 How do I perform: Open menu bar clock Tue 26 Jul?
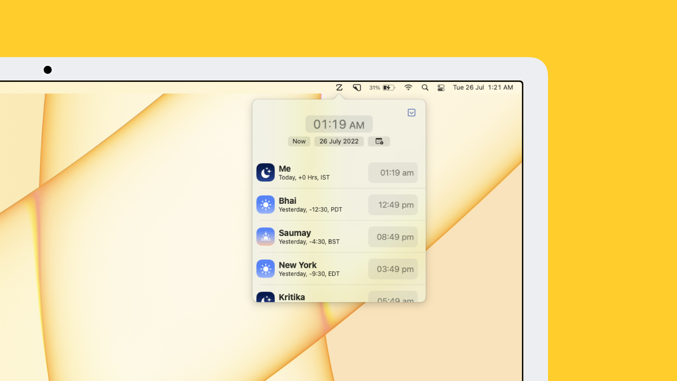tap(483, 88)
